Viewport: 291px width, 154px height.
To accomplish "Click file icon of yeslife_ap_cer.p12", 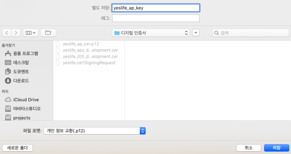I will (x=58, y=44).
